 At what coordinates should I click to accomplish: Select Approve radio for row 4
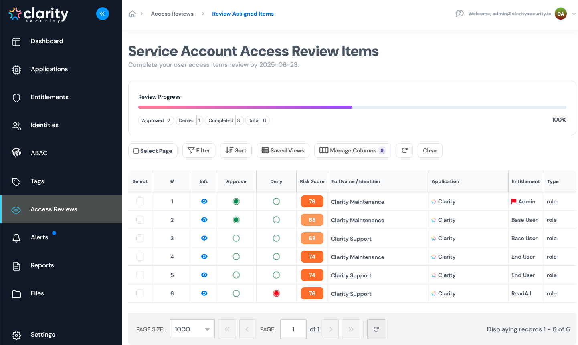tap(236, 257)
